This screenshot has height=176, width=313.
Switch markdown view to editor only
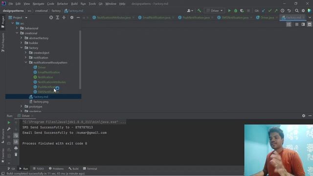(x=297, y=24)
